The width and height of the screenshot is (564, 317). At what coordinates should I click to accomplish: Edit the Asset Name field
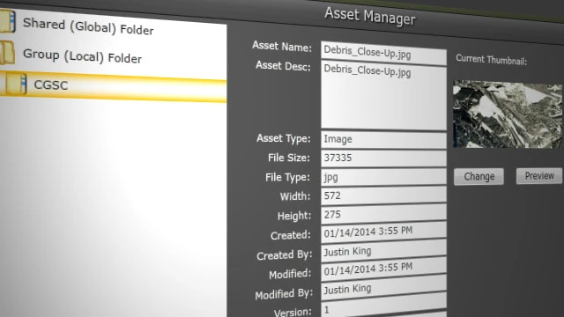click(x=383, y=53)
